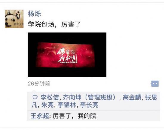Open the comment and like bubble icon
This screenshot has width=164, height=130.
155,84
